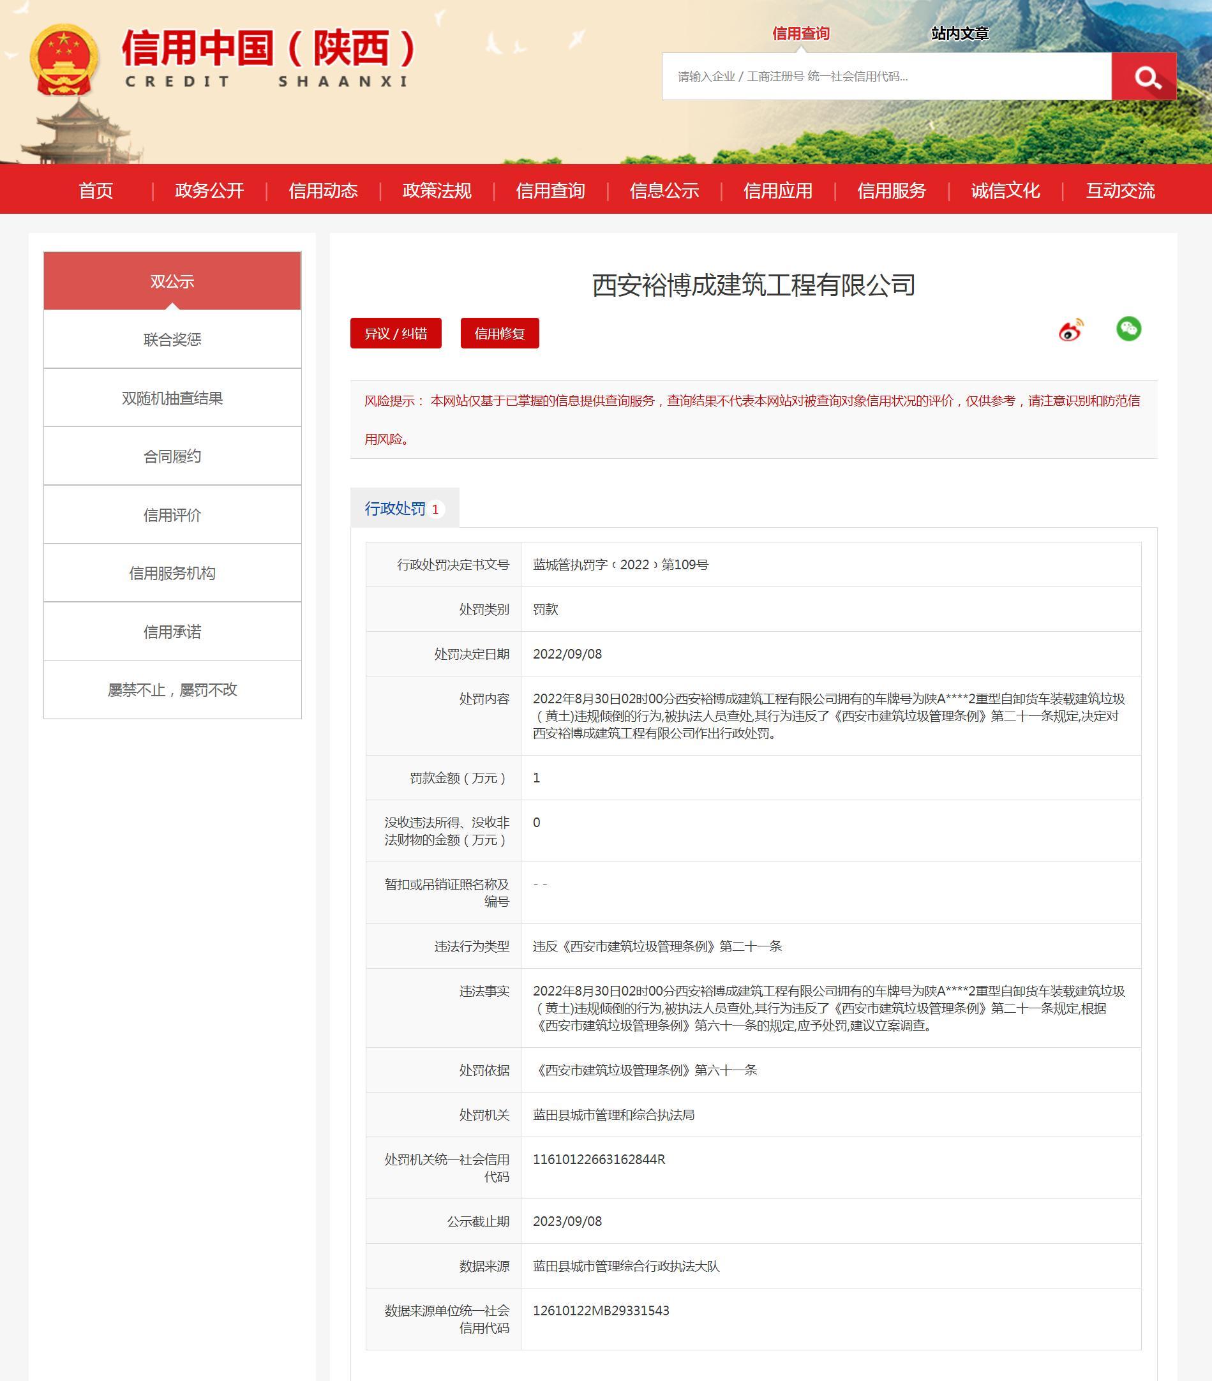The image size is (1212, 1381).
Task: Share page via Weibo icon
Action: coord(1070,330)
